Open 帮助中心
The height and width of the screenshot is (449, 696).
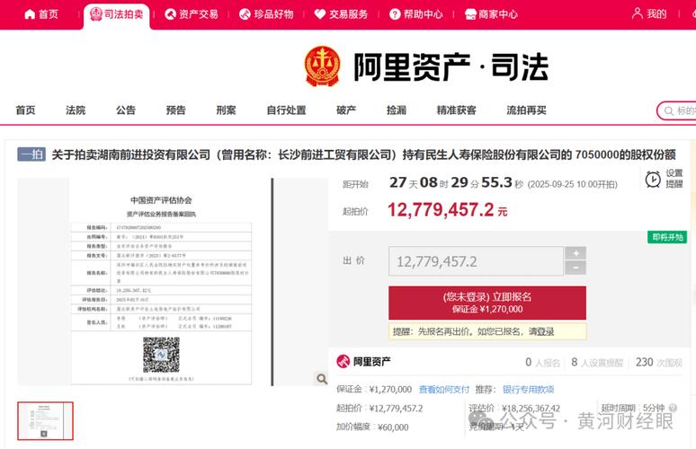(x=416, y=14)
